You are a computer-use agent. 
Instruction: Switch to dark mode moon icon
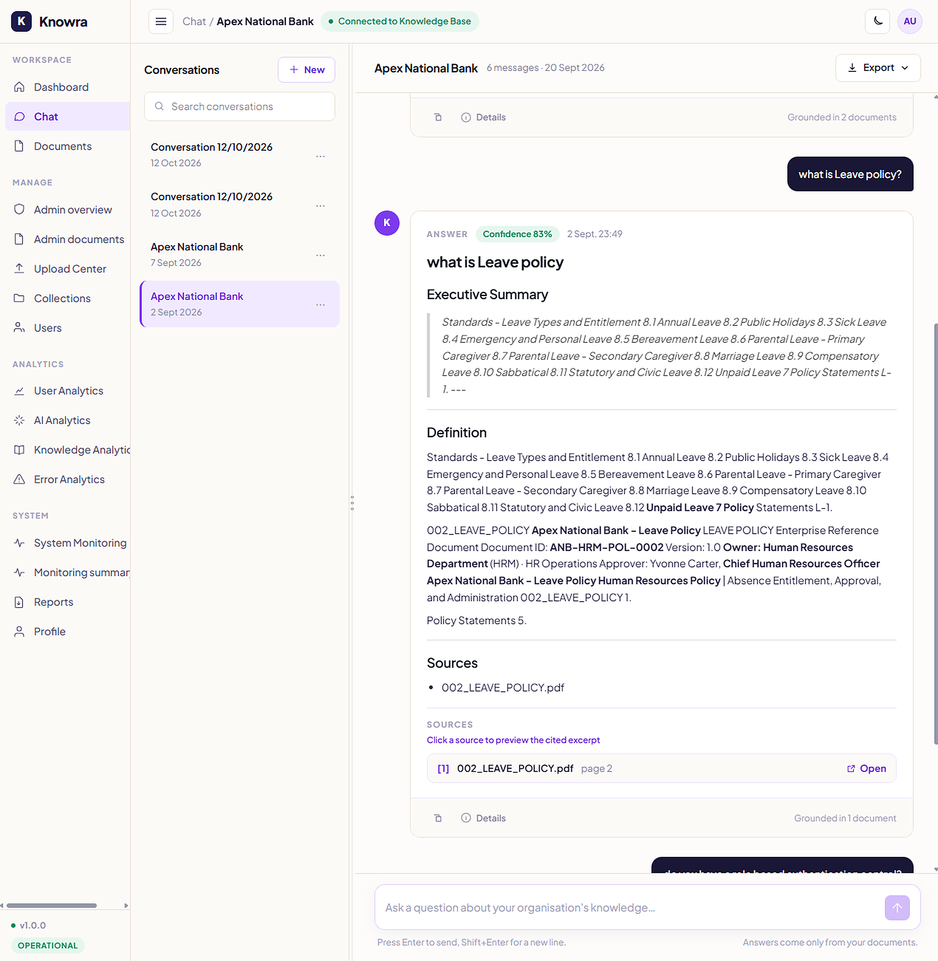pyautogui.click(x=877, y=21)
